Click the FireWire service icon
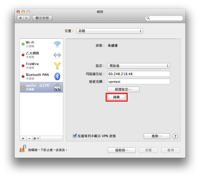200x178 pixels. tap(57, 66)
